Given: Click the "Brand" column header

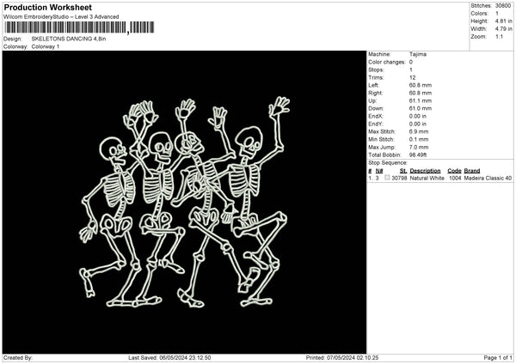Looking at the screenshot, I should click(472, 171).
